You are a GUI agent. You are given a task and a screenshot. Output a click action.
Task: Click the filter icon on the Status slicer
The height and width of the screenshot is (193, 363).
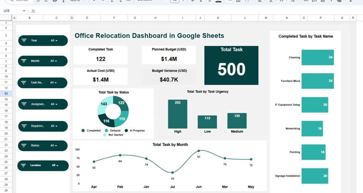(24, 146)
